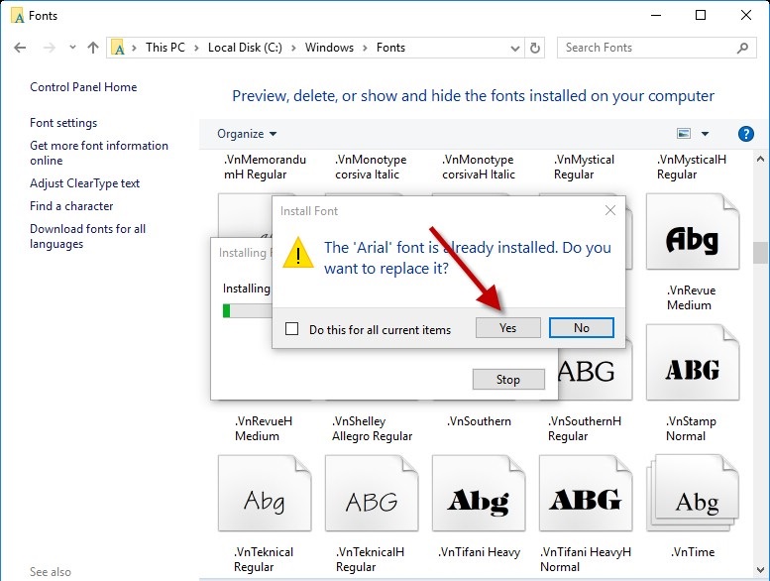Click the Fonts folder icon in address bar

118,48
